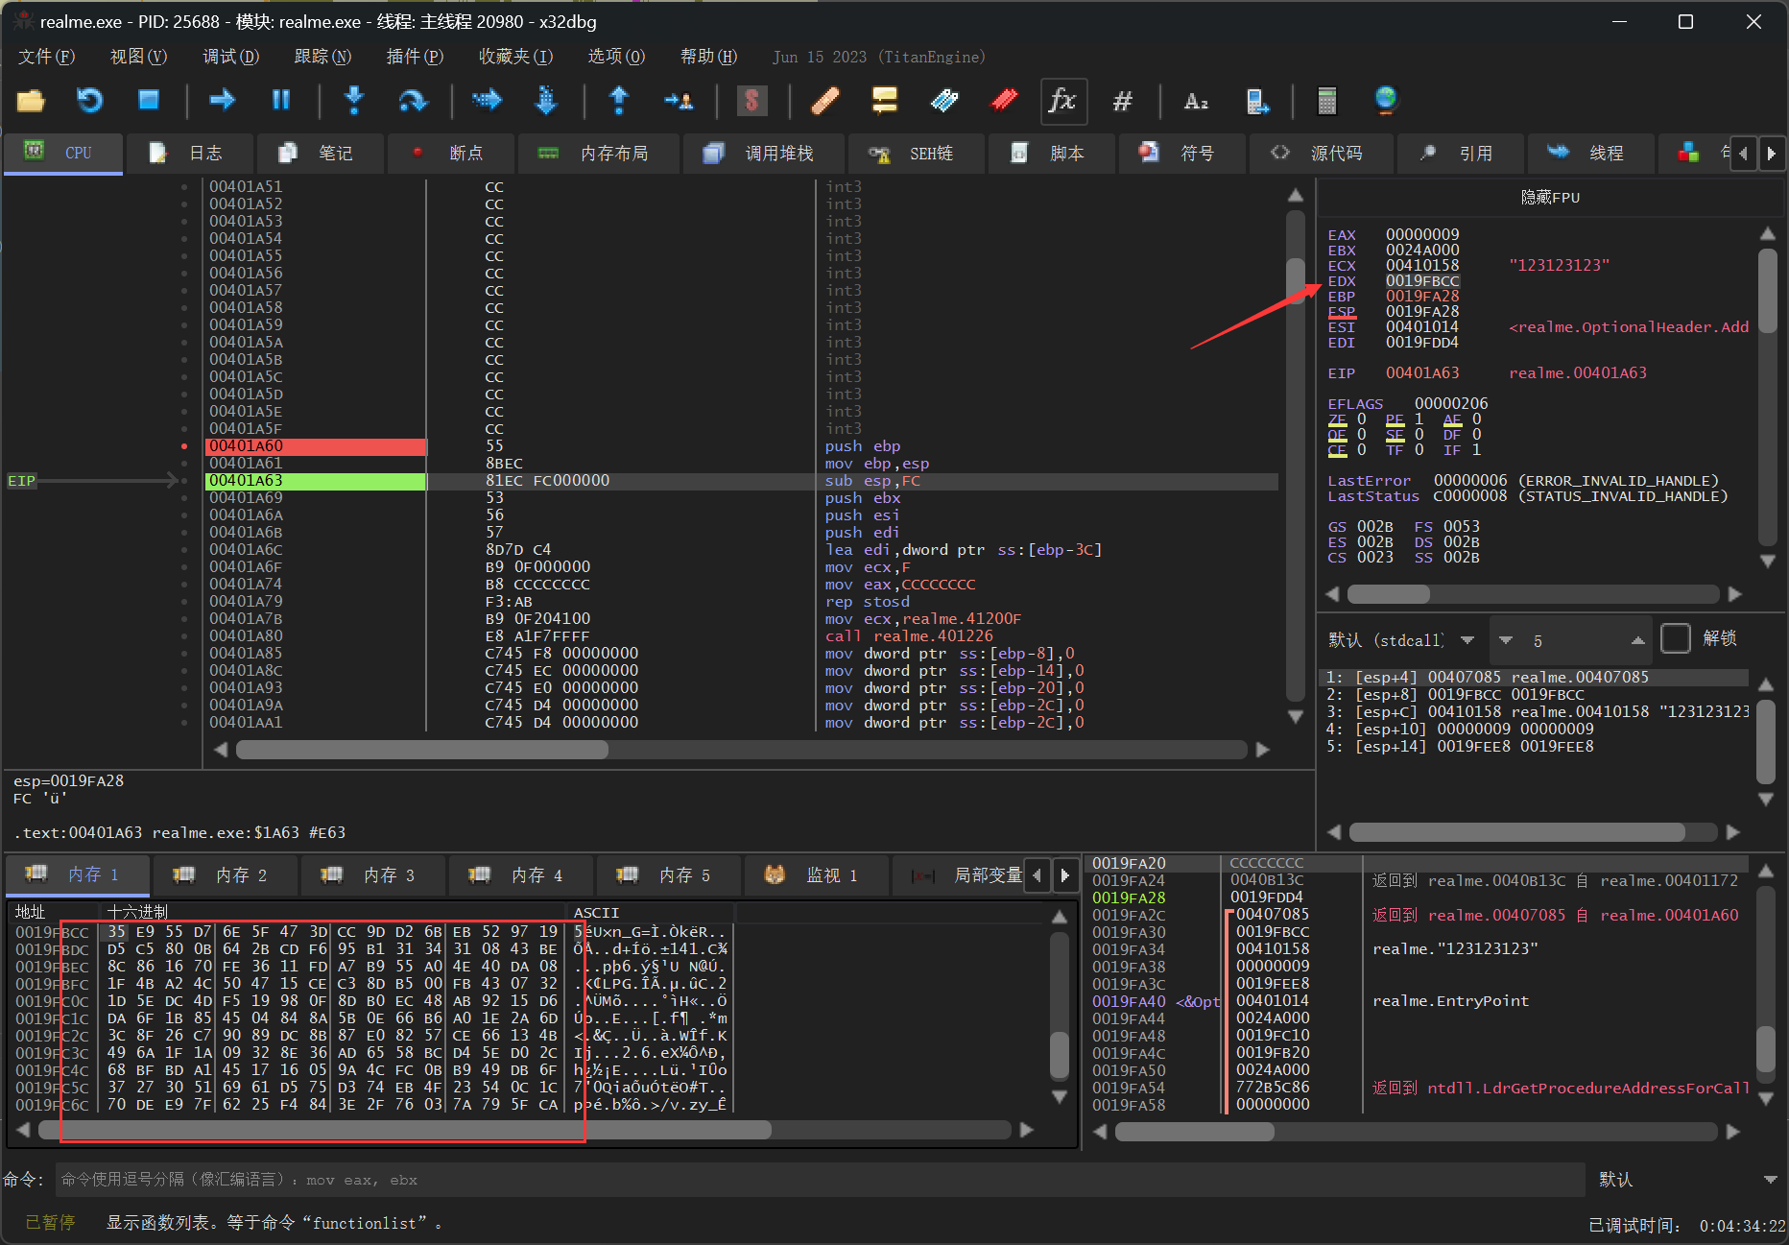Open the 监视 1 tab
Image resolution: width=1789 pixels, height=1245 pixels.
pos(815,875)
